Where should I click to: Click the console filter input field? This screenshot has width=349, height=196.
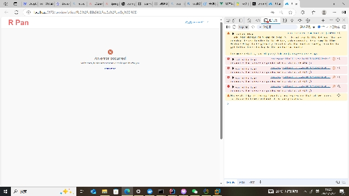pyautogui.click(x=278, y=27)
